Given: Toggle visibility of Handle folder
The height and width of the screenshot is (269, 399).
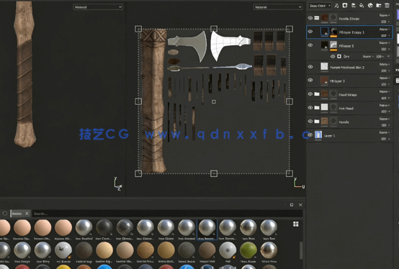Looking at the screenshot, I should click(310, 122).
